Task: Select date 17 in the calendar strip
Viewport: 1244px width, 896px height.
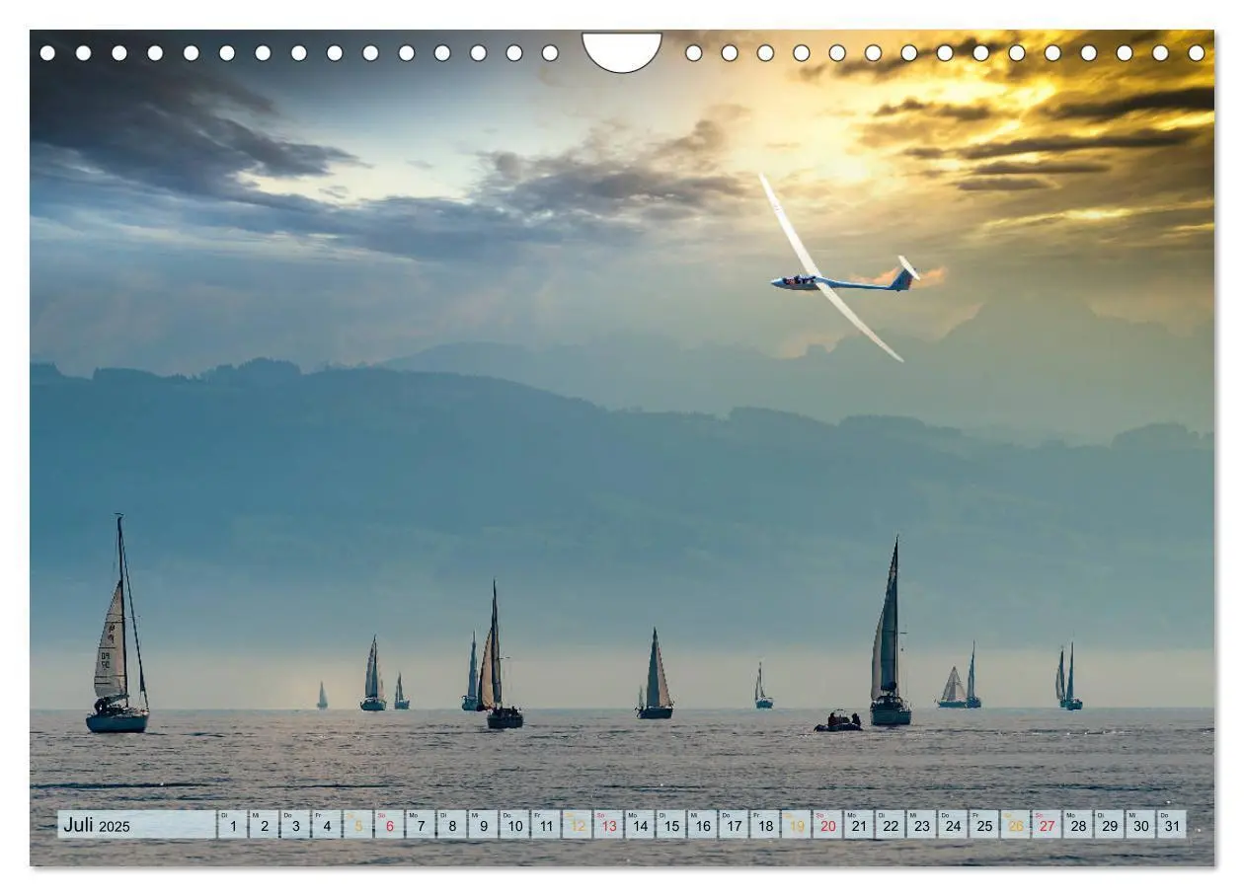Action: click(734, 825)
